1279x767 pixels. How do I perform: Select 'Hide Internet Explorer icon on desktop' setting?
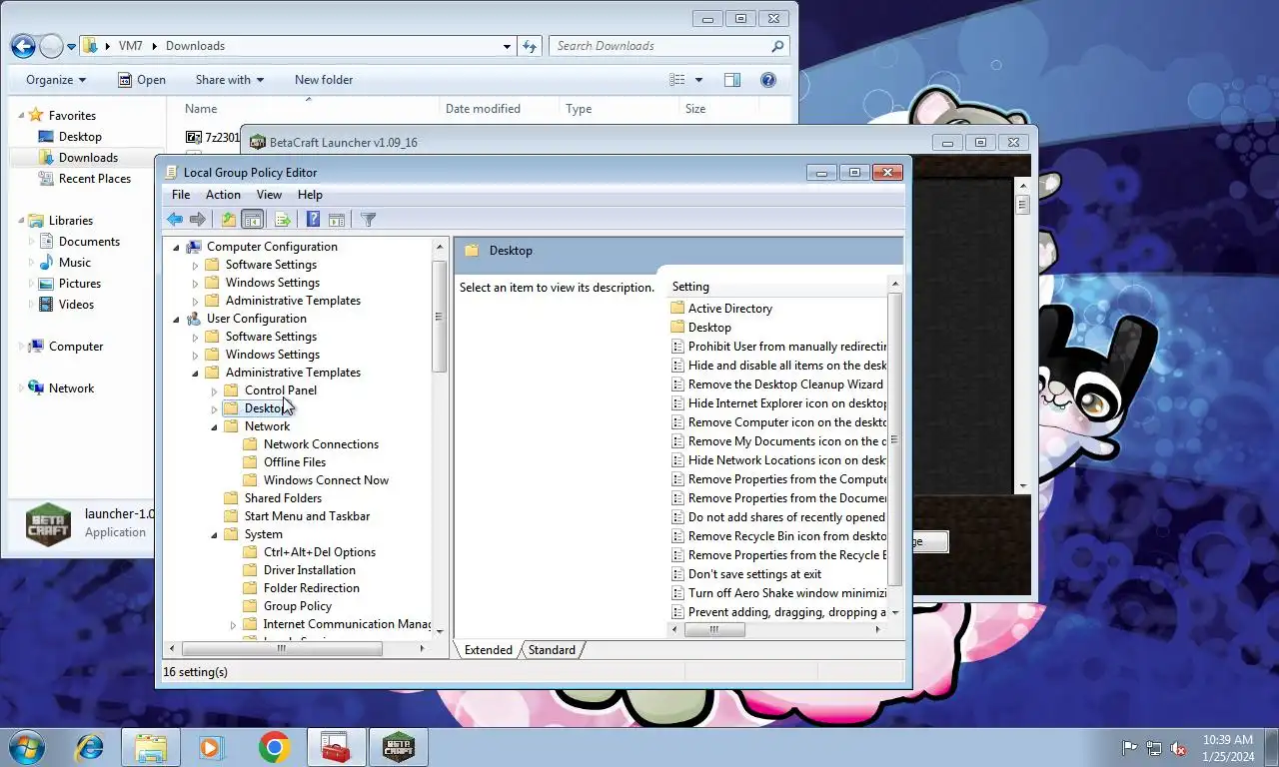(777, 403)
